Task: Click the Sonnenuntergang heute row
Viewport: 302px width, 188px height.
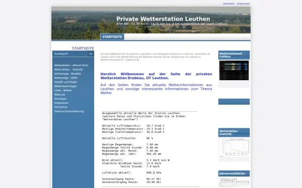Action: pos(131,182)
